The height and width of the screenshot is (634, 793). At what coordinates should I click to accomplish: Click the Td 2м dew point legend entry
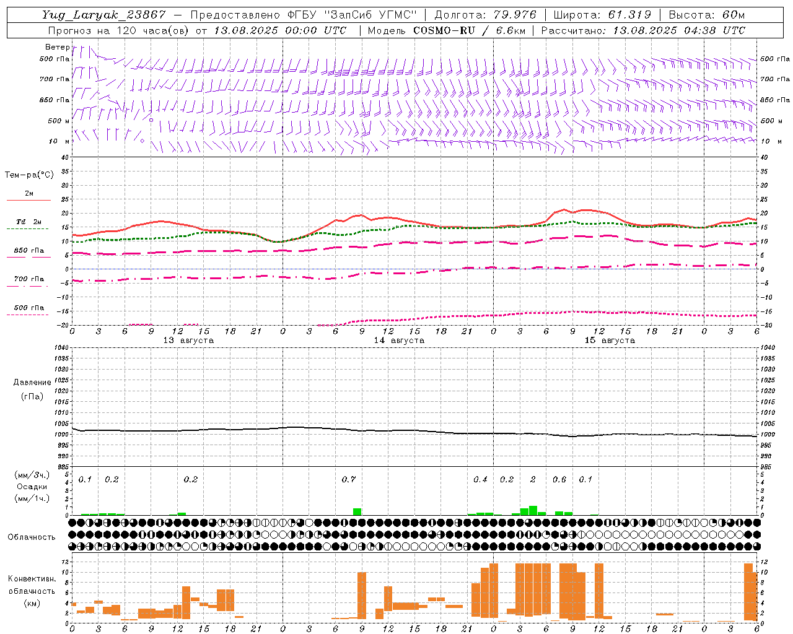[x=29, y=222]
